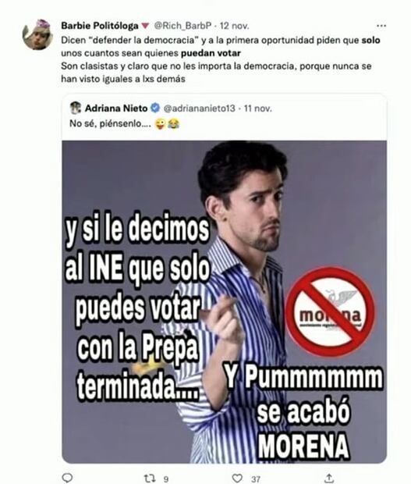Click the like count 37
The width and height of the screenshot is (411, 484).
tap(255, 479)
